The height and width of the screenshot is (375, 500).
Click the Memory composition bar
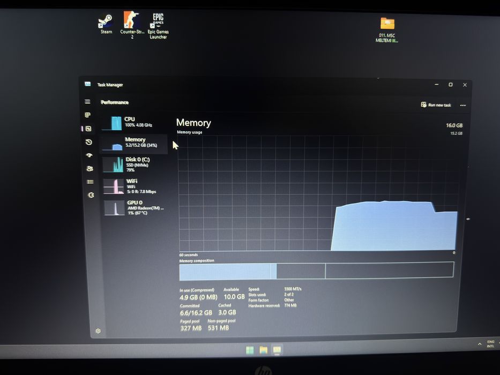coord(316,271)
